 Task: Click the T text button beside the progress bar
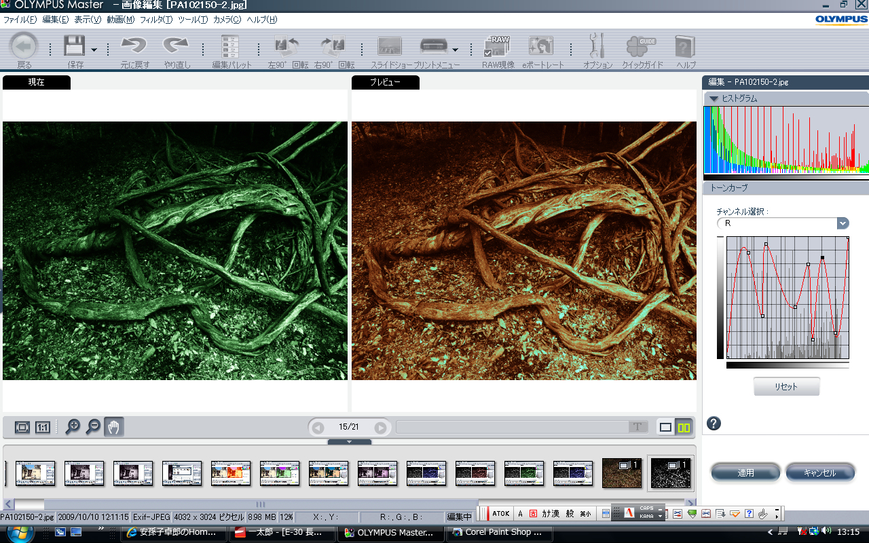point(637,427)
